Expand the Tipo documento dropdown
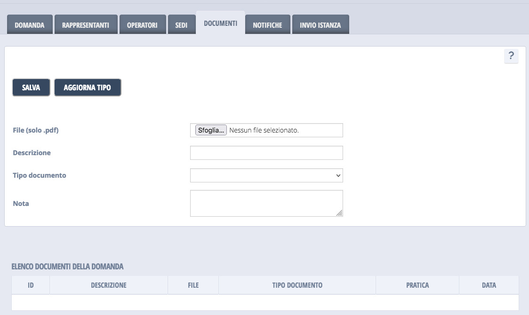This screenshot has height=315, width=529. pos(266,175)
